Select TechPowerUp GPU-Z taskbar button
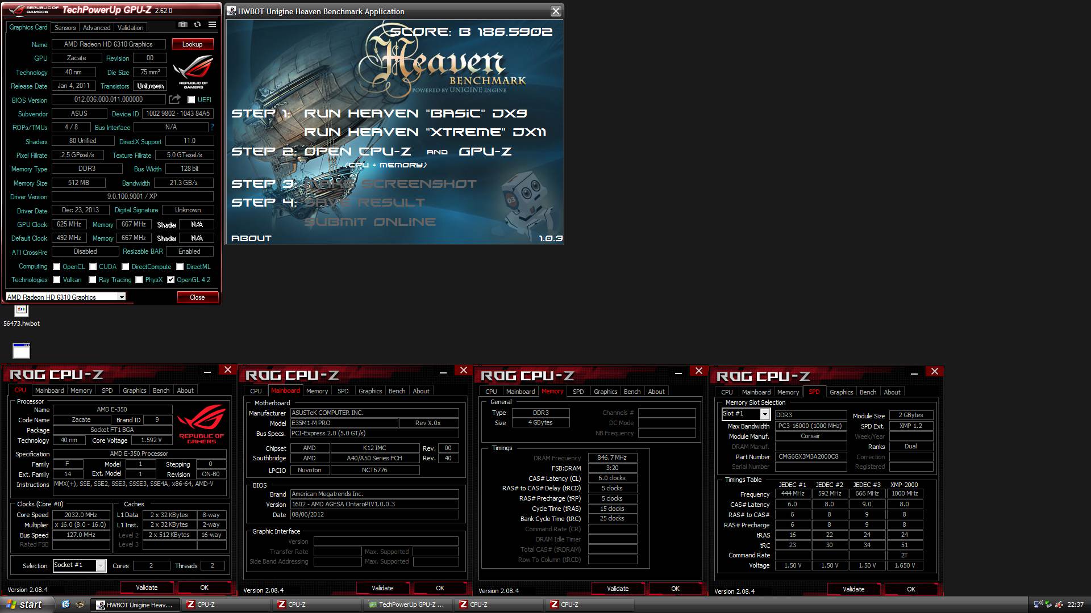 (x=407, y=605)
